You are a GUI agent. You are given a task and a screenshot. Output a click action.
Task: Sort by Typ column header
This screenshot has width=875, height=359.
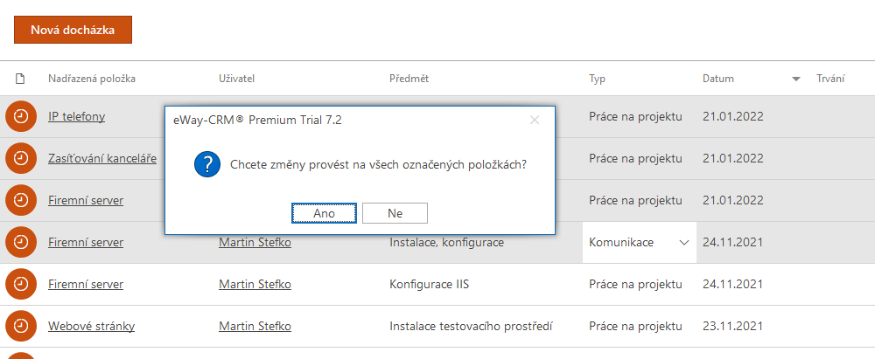coord(597,79)
